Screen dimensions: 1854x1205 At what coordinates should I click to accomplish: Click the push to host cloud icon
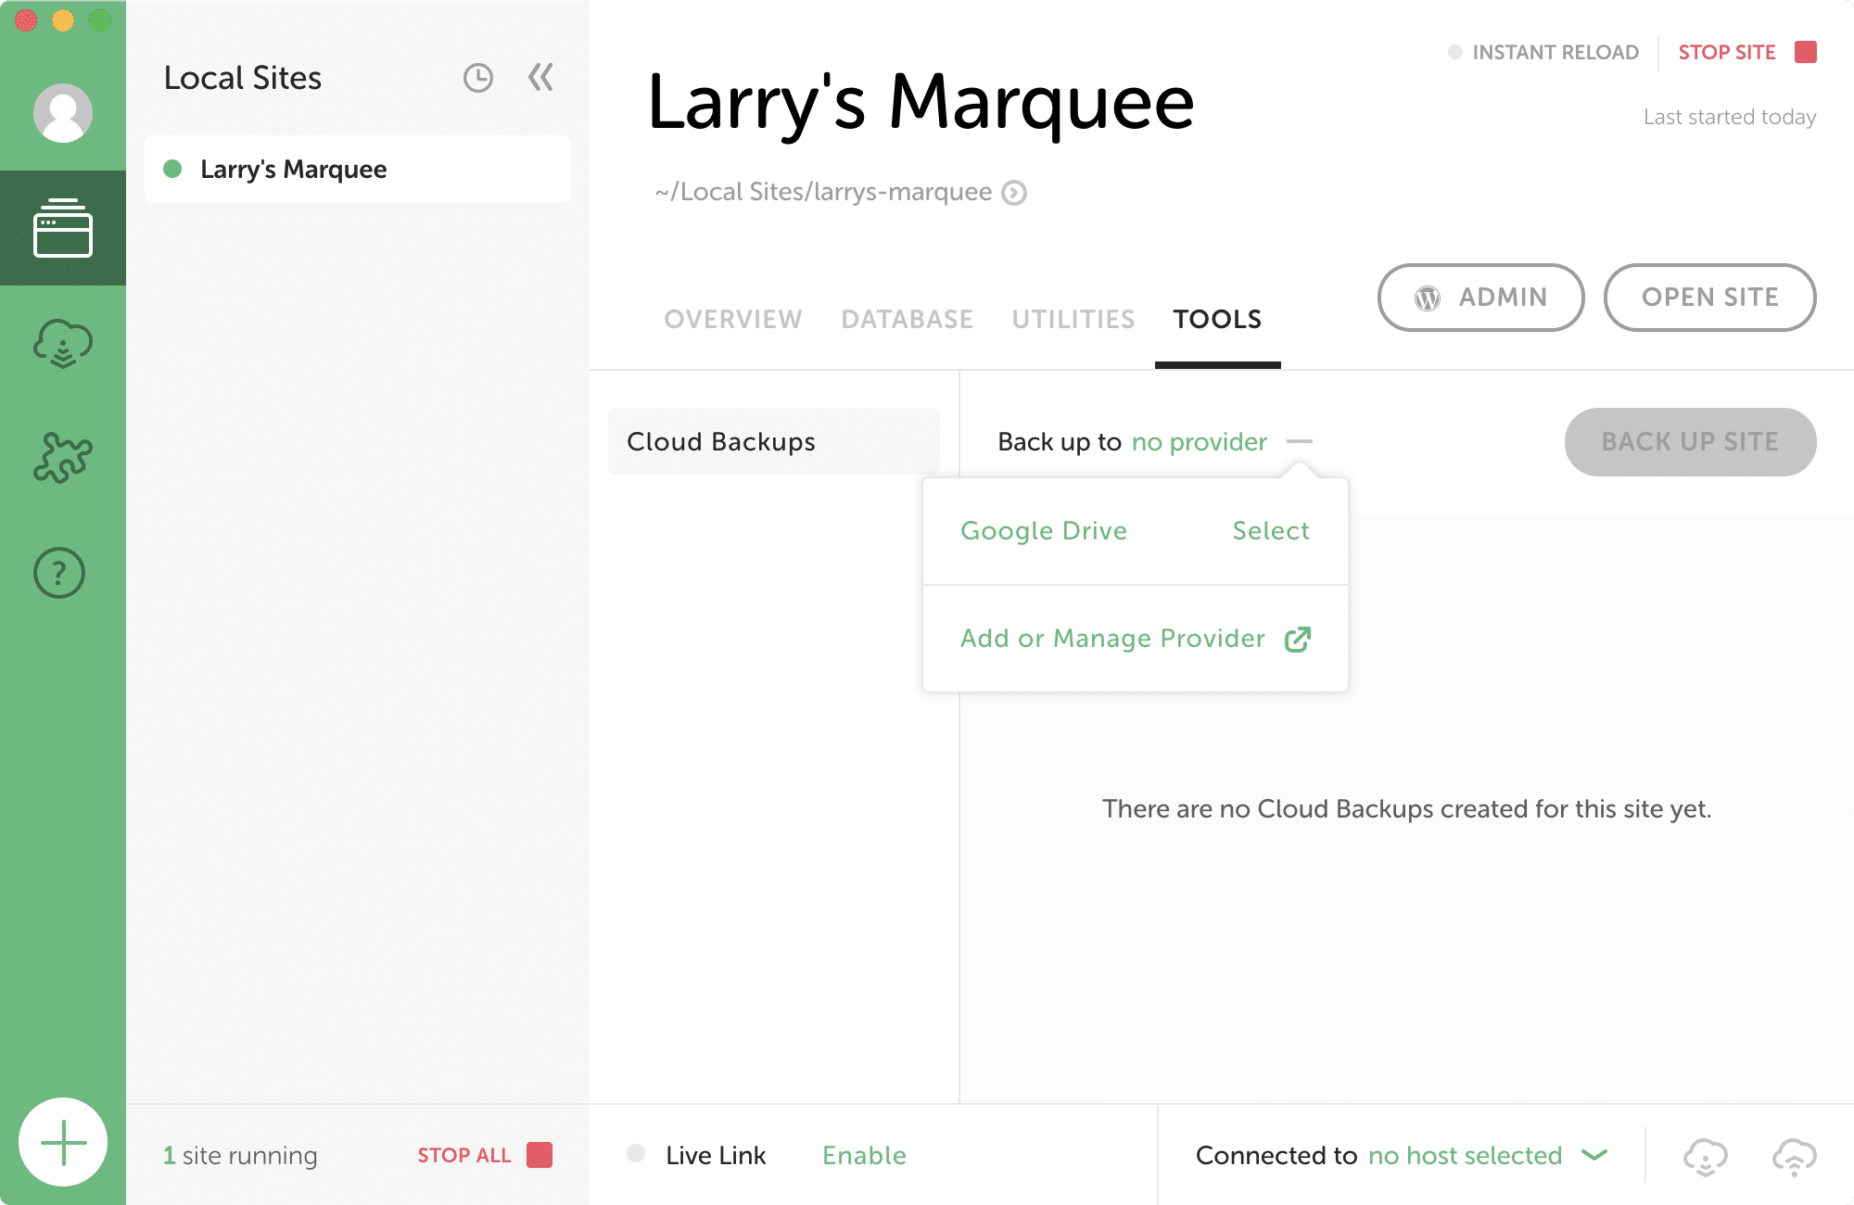pyautogui.click(x=1795, y=1157)
